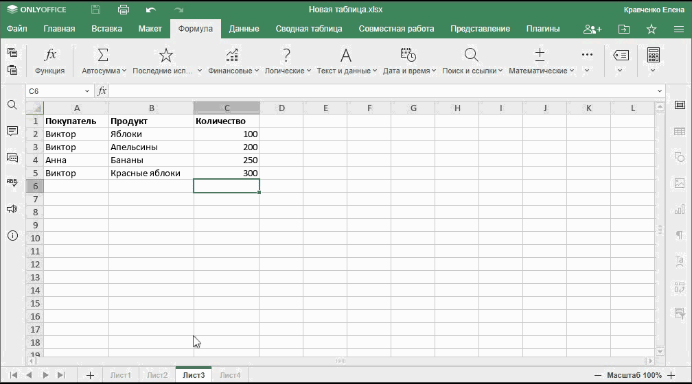692x384 pixels.
Task: Expand the Финансовые dropdown arrow
Action: point(257,71)
